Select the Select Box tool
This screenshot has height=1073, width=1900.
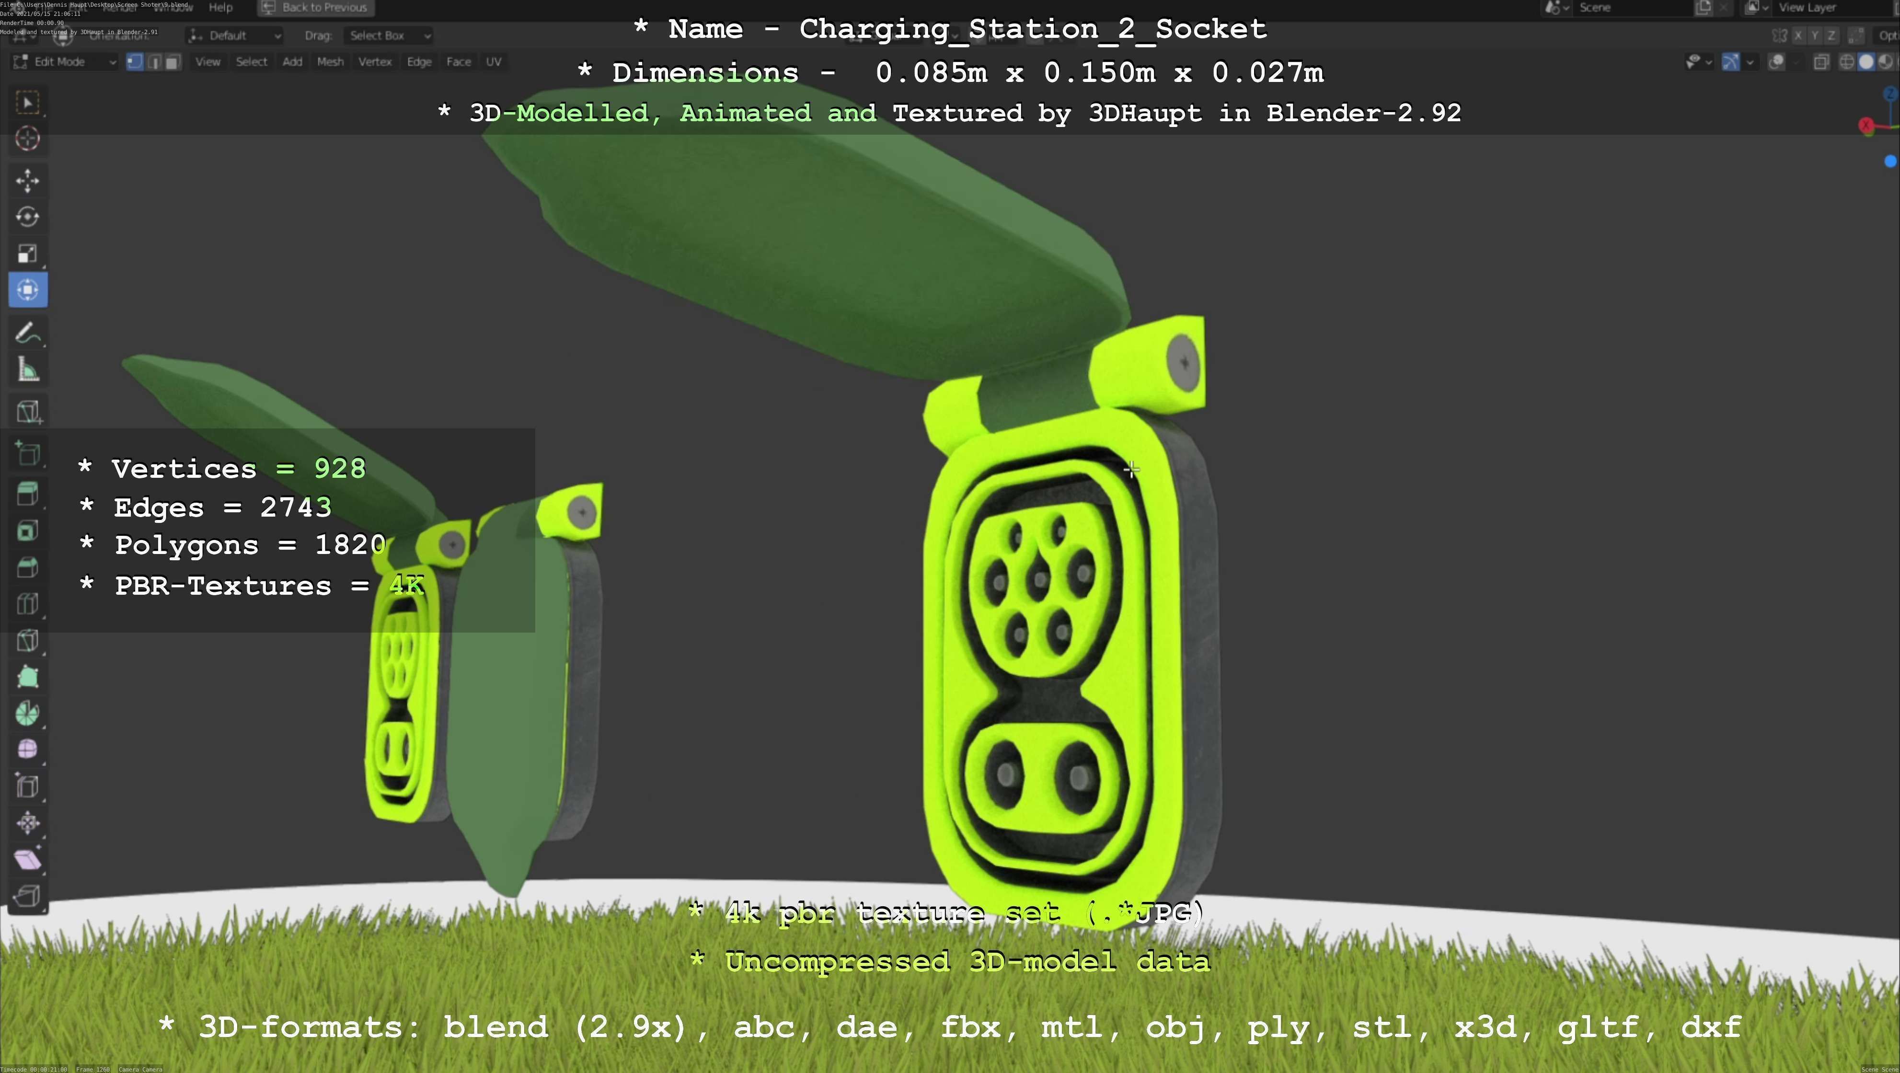pyautogui.click(x=27, y=103)
